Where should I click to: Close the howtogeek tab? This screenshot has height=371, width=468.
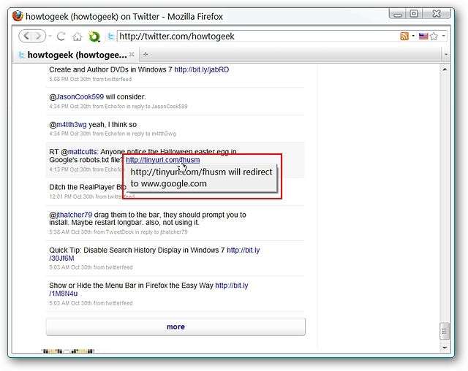click(132, 55)
